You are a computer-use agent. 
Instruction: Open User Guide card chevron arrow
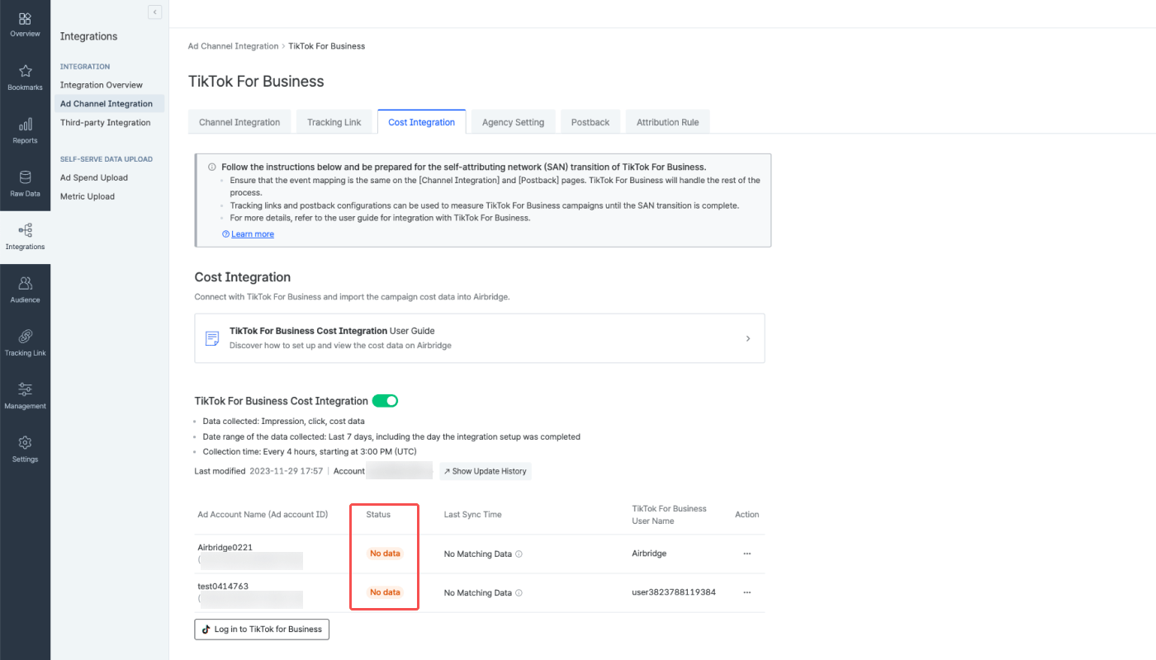point(748,338)
